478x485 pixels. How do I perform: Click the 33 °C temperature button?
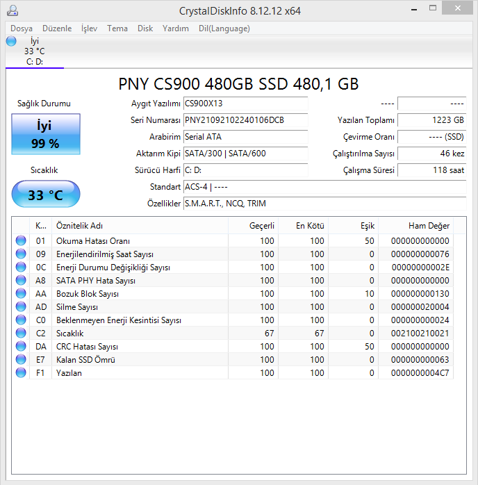coord(46,194)
